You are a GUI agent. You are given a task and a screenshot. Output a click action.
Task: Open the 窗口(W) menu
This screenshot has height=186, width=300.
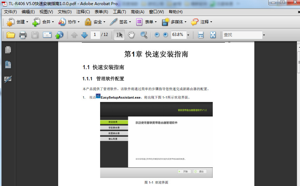(157, 12)
